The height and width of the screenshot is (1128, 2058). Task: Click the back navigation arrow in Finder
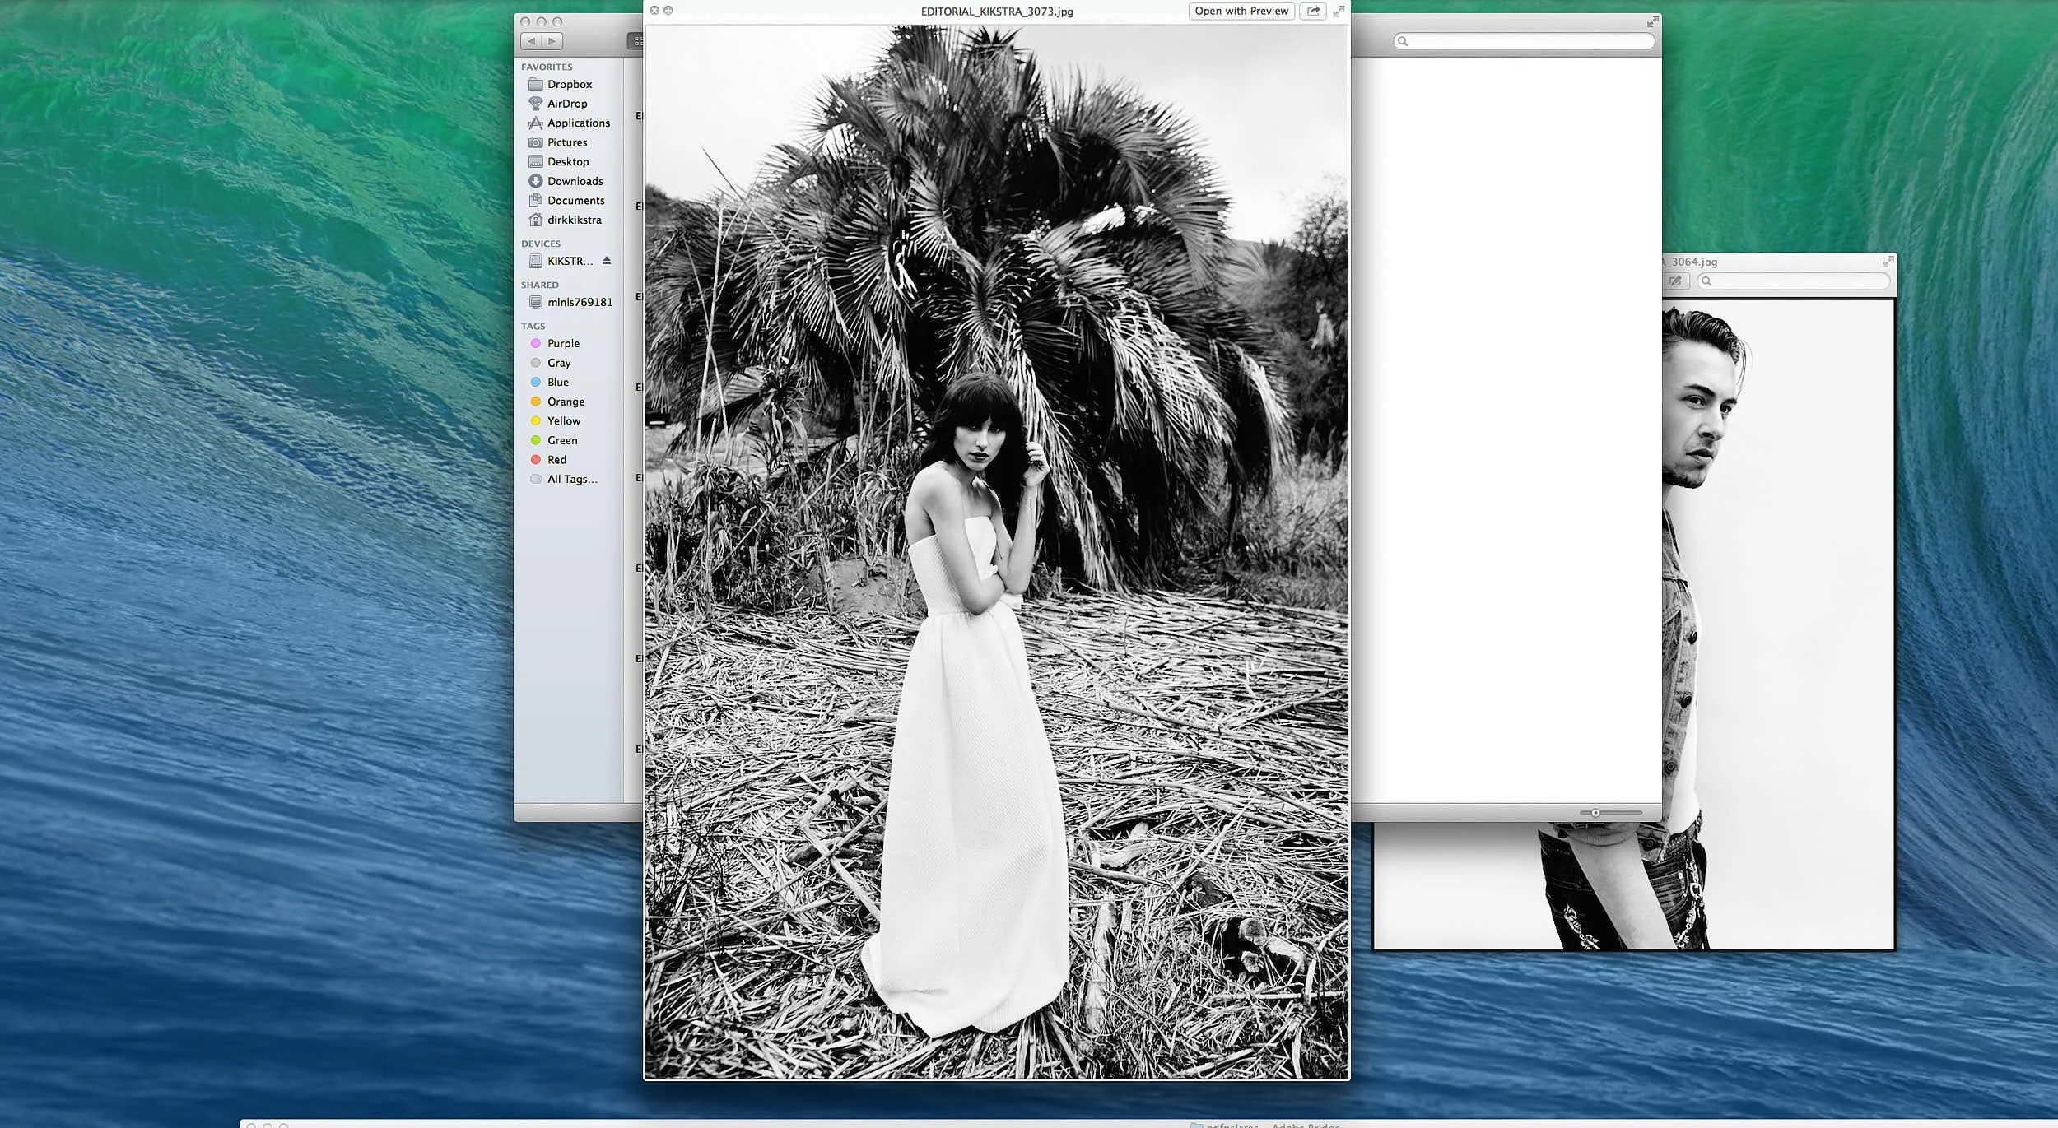(532, 40)
